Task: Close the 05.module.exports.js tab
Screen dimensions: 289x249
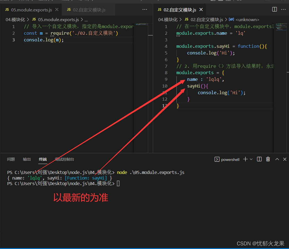Action: 57,9
